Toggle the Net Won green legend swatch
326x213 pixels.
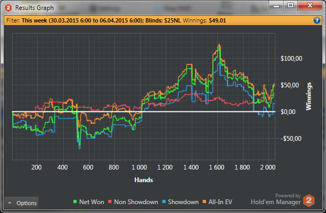coord(75,201)
